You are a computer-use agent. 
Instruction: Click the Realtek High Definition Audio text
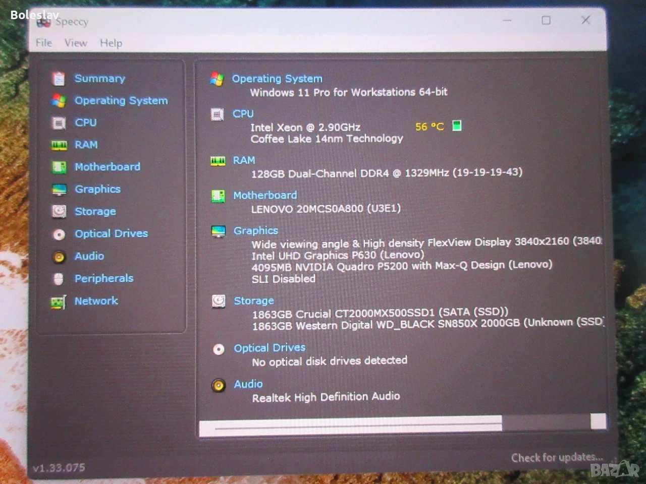[x=326, y=397]
